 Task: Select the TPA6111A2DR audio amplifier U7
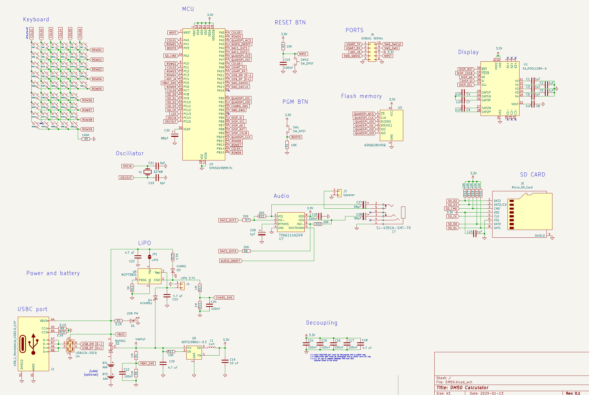click(x=291, y=222)
